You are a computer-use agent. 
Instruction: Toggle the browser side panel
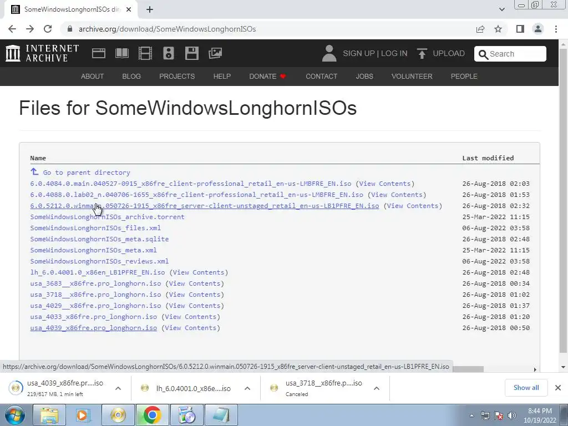coord(520,29)
